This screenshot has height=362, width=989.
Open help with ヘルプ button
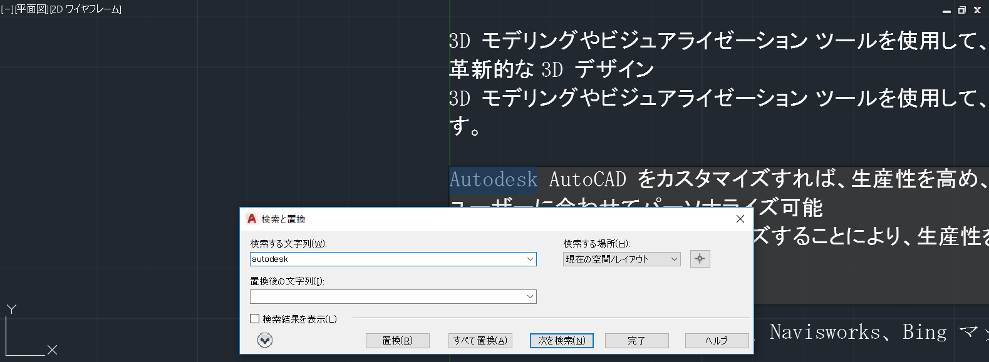(x=717, y=340)
